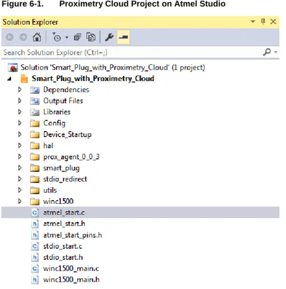Click the Config folder icon
Image resolution: width=286 pixels, height=289 pixels.
coord(35,124)
